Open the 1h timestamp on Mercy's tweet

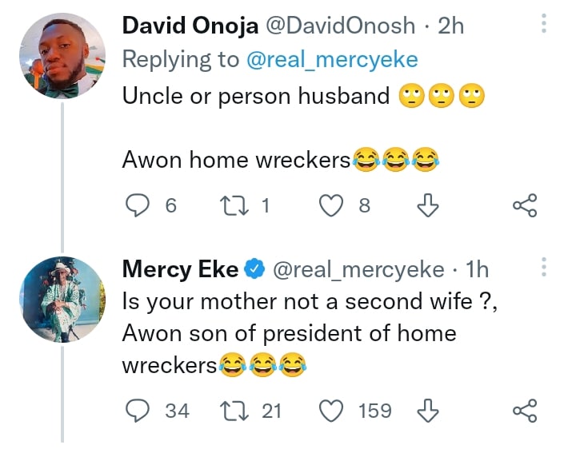(x=477, y=270)
